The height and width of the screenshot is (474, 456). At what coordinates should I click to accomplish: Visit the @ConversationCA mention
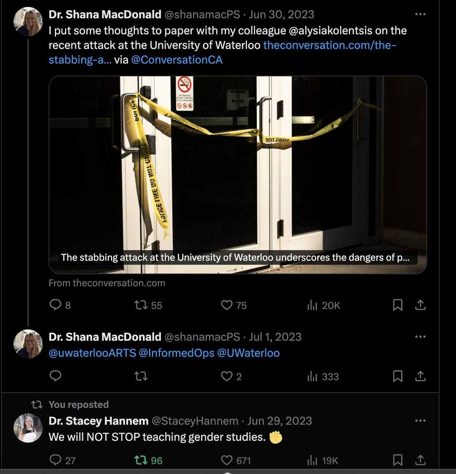click(177, 60)
